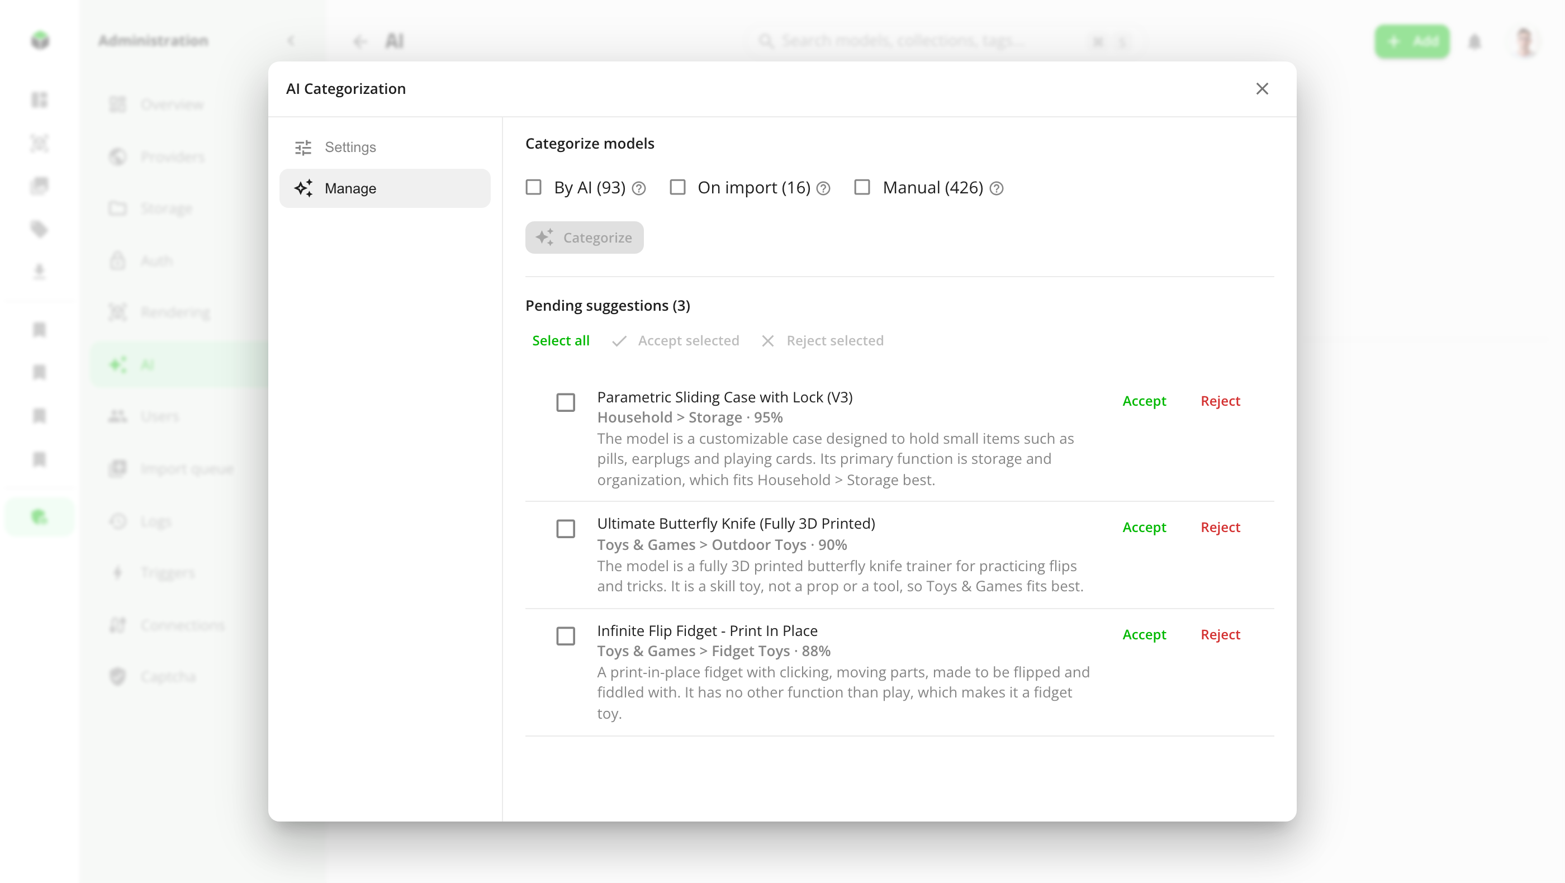The image size is (1565, 883).
Task: Open notifications bell in background header
Action: click(x=1474, y=41)
